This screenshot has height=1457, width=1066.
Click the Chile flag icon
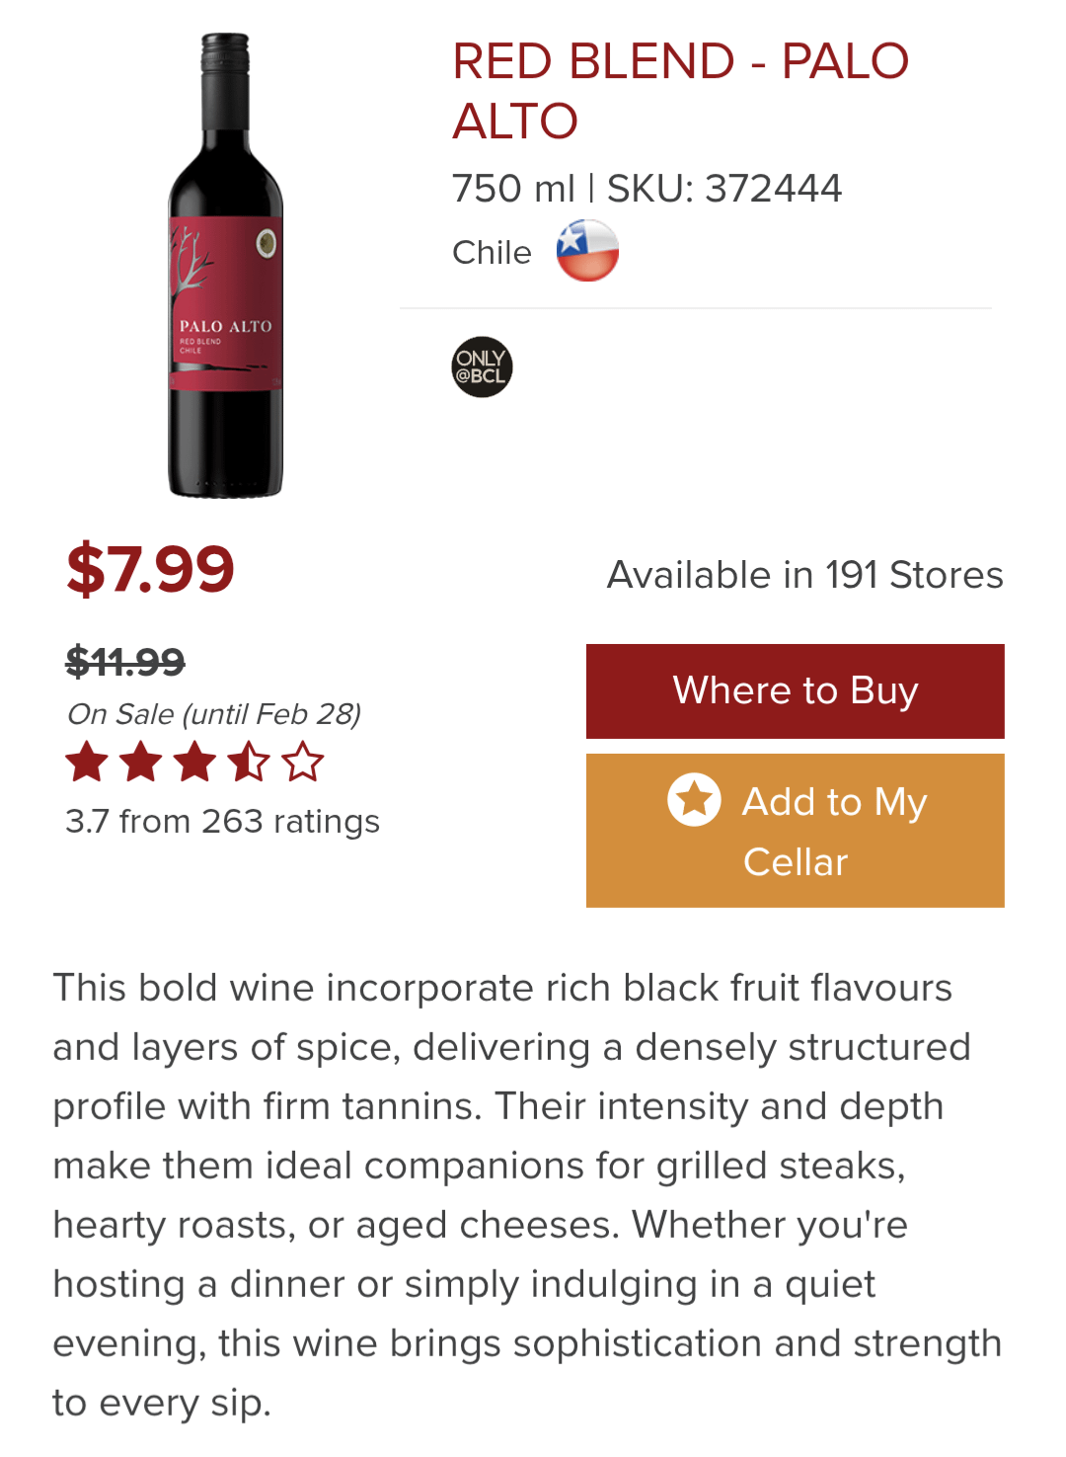587,251
